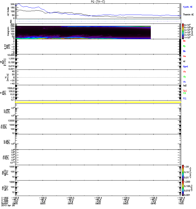Click the black "Te‖" legend label
Viewport: 196px width, 209px height.
(185, 86)
